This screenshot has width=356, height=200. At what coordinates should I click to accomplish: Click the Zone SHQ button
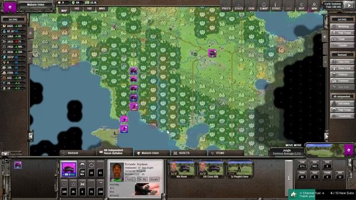(342, 62)
